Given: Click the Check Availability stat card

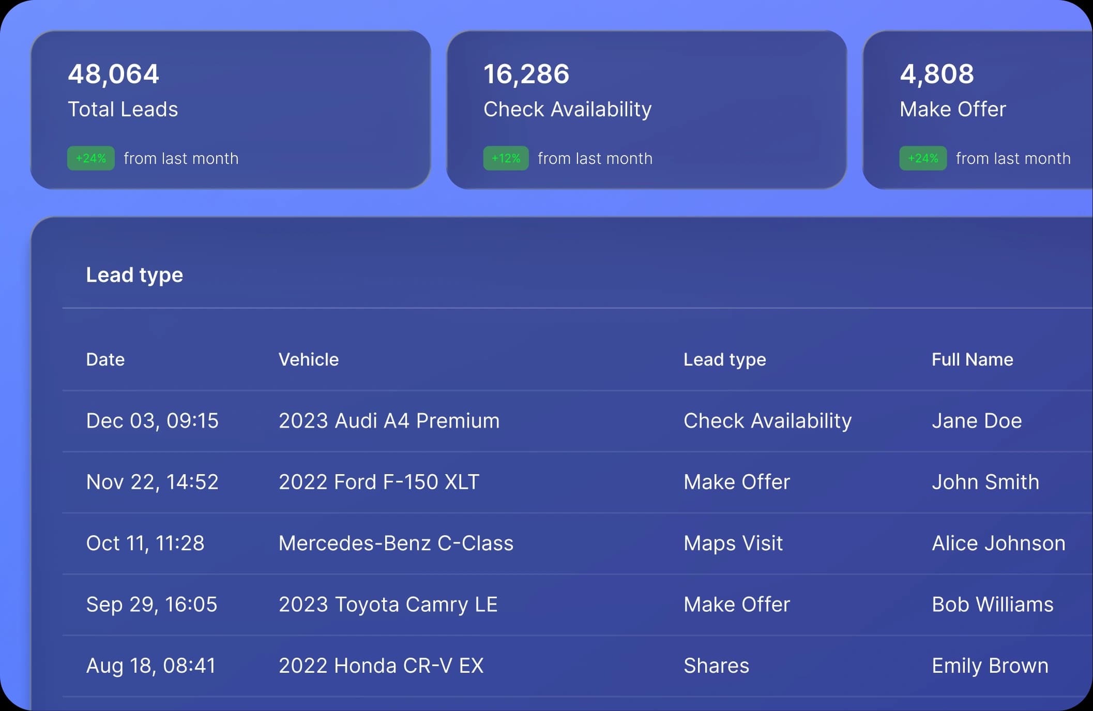Looking at the screenshot, I should pyautogui.click(x=646, y=110).
